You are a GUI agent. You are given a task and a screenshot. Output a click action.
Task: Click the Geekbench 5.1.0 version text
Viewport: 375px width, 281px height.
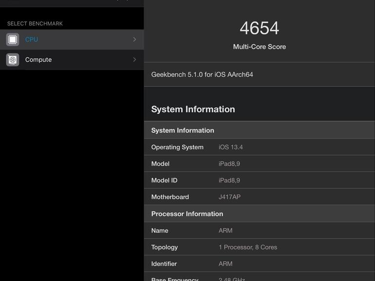click(202, 74)
